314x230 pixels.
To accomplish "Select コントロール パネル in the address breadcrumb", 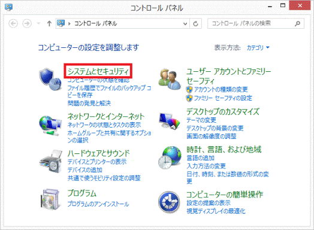I will click(96, 23).
